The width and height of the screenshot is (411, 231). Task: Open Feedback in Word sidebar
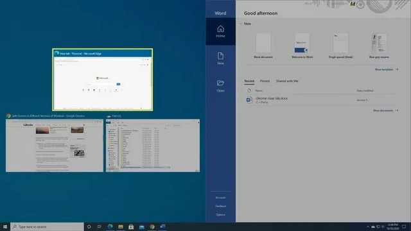220,206
